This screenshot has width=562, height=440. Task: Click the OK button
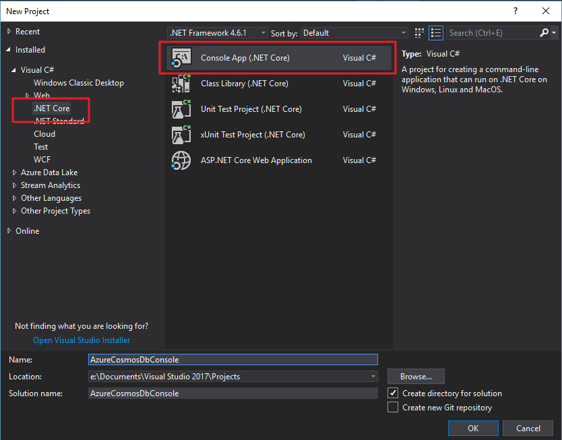473,428
